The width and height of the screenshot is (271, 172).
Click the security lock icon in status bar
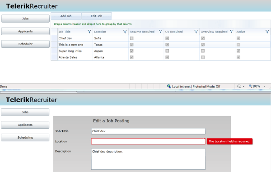[239, 86]
